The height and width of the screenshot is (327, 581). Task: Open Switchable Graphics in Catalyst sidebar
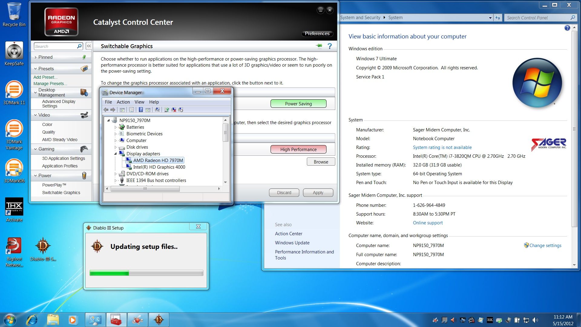[x=61, y=193]
